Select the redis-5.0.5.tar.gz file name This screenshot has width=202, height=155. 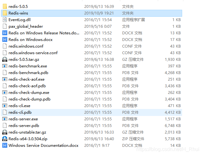tap(24, 60)
